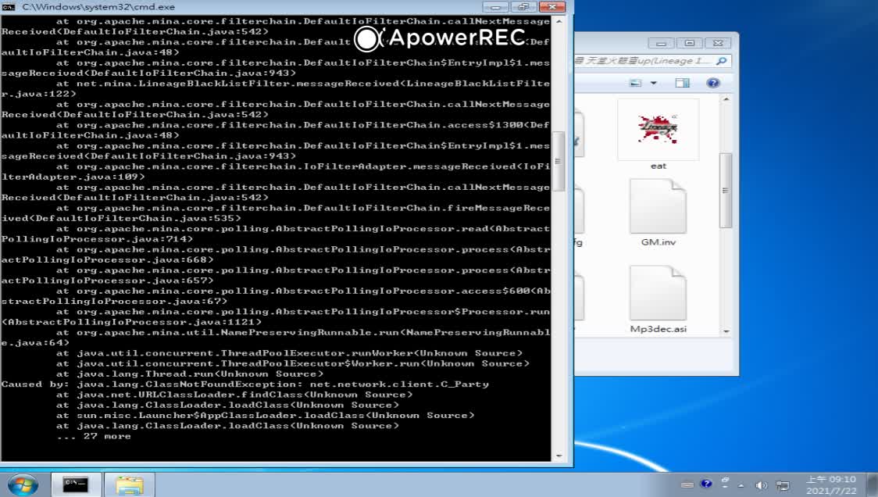The height and width of the screenshot is (497, 878).
Task: Show hidden tray icons arrow
Action: tap(741, 485)
